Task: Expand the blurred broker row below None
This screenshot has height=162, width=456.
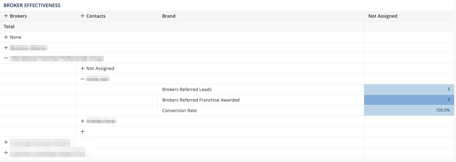Action: pyautogui.click(x=6, y=48)
